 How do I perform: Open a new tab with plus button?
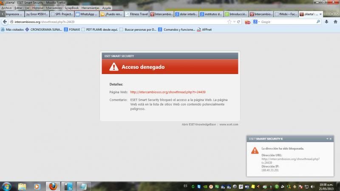click(332, 14)
